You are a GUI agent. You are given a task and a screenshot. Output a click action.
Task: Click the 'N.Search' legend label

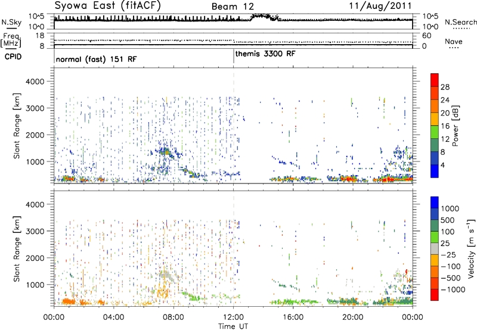(460, 22)
